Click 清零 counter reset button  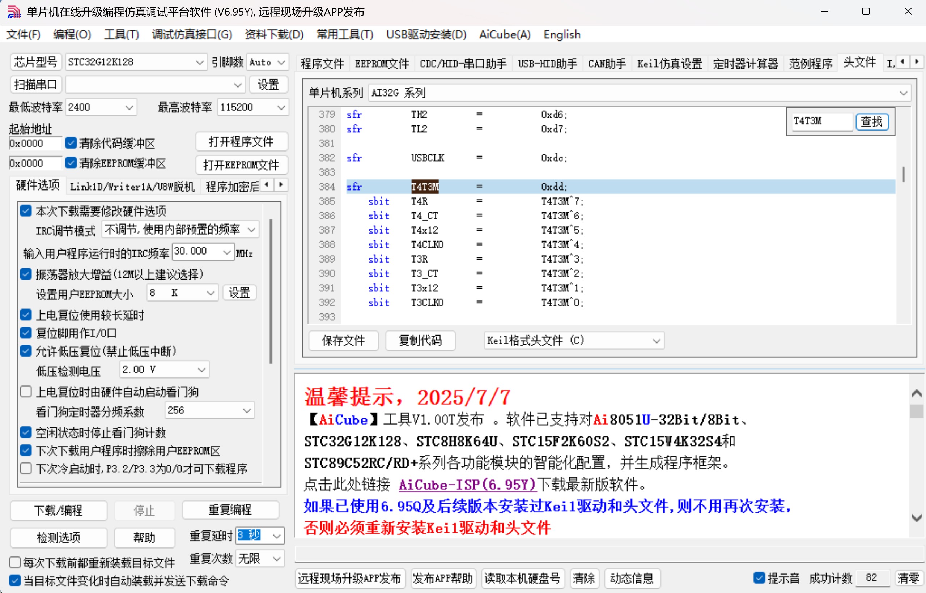coord(908,578)
